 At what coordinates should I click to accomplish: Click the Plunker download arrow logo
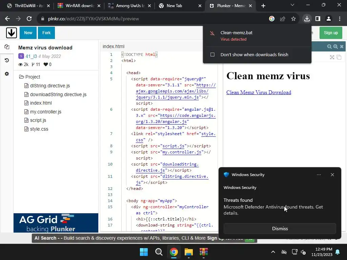(x=11, y=33)
